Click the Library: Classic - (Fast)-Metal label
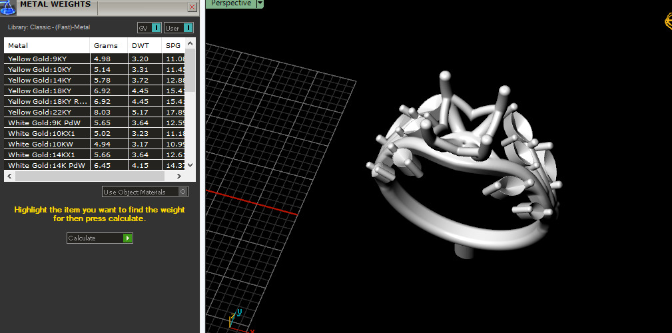 click(x=49, y=27)
